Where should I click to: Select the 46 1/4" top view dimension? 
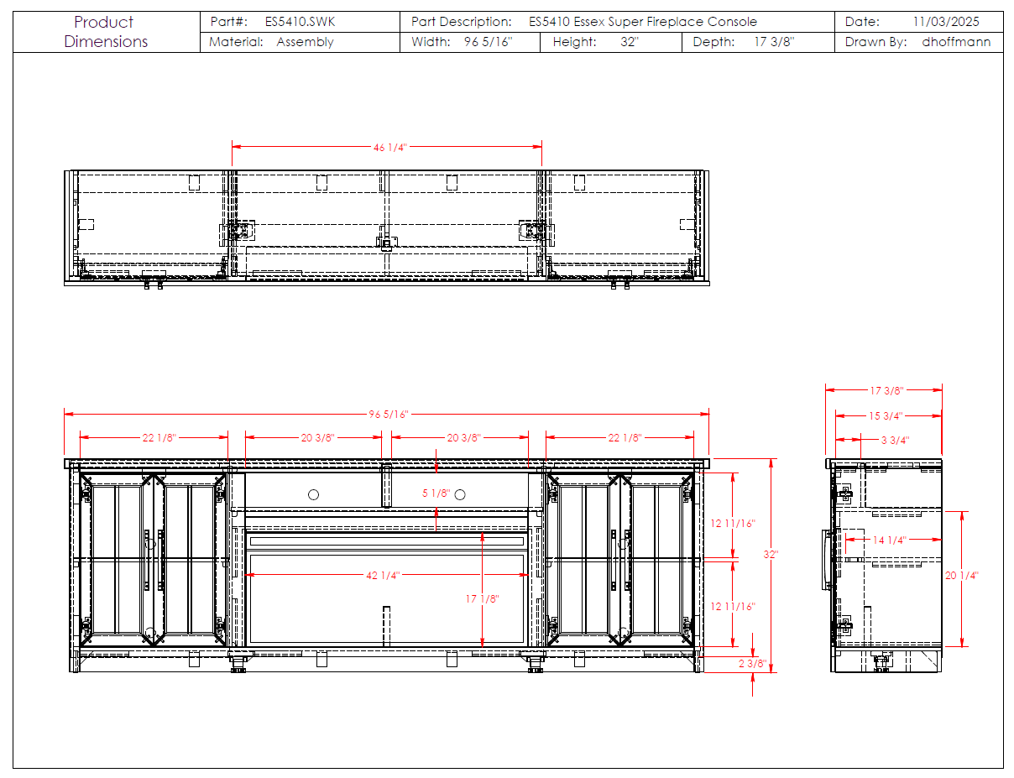pyautogui.click(x=389, y=148)
